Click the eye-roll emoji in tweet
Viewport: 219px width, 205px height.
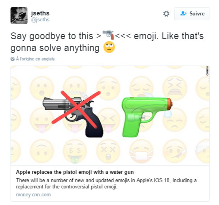pyautogui.click(x=109, y=47)
